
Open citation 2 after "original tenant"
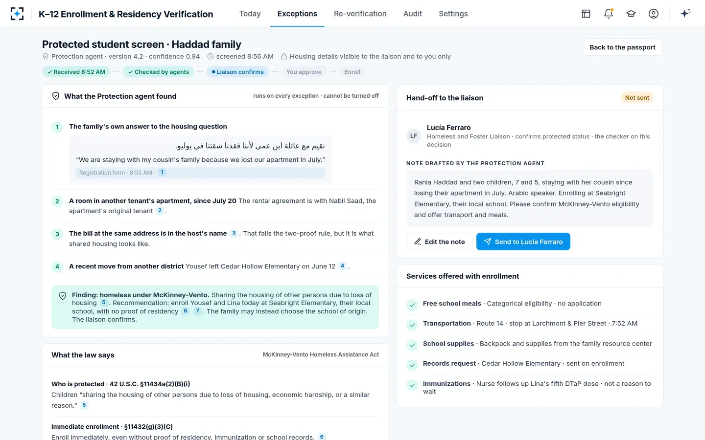[160, 211]
